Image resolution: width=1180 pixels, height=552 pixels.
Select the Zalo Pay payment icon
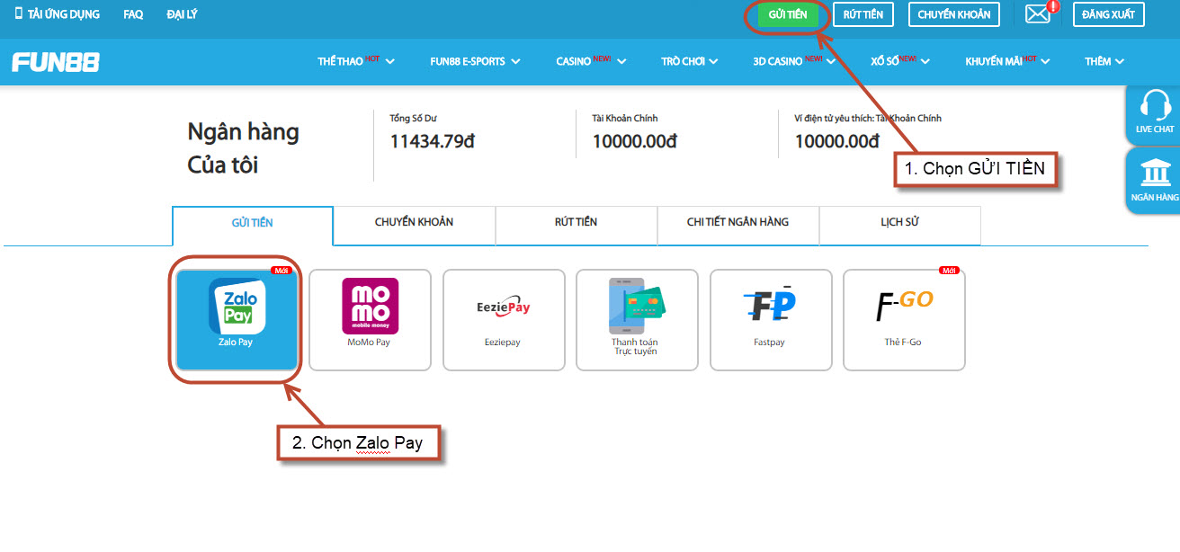click(x=237, y=306)
